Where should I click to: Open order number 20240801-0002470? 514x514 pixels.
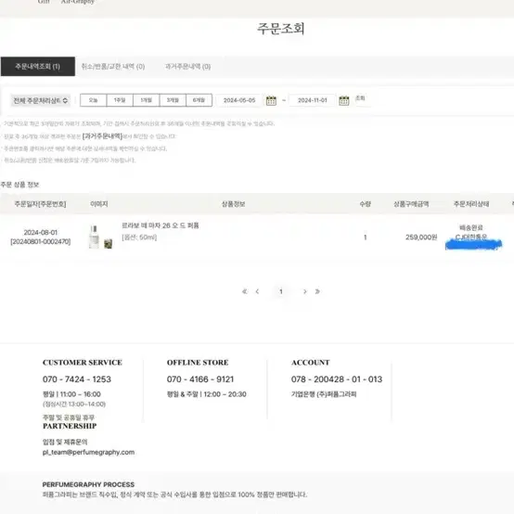pyautogui.click(x=41, y=241)
